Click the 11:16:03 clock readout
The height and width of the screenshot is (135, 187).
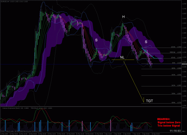pyautogui.click(x=175, y=131)
